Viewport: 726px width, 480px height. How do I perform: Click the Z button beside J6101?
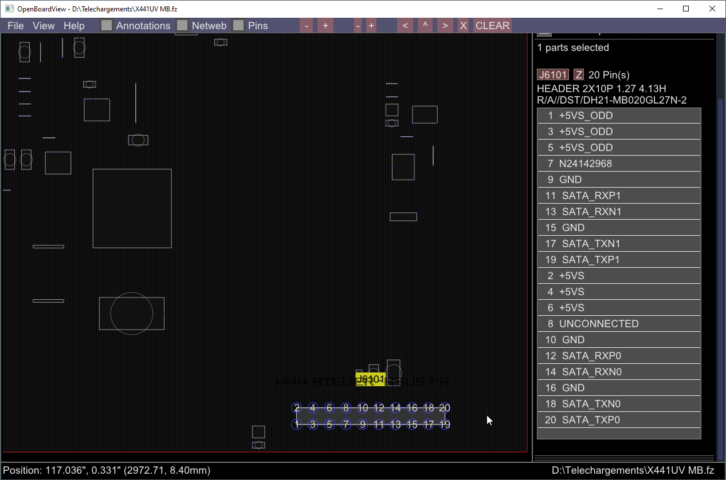coord(579,75)
